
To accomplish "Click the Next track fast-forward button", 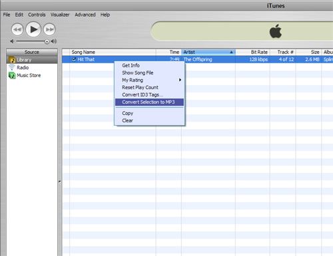I will coord(49,29).
